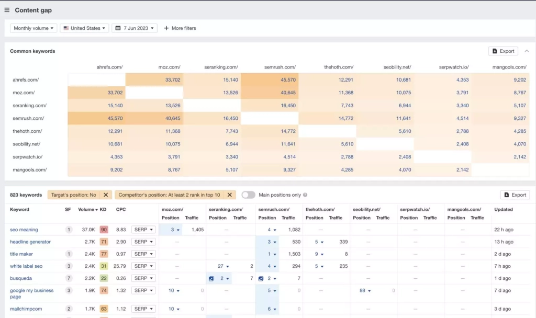The image size is (536, 318).
Task: Click semrush.com/ column header in matrix
Action: [x=280, y=67]
